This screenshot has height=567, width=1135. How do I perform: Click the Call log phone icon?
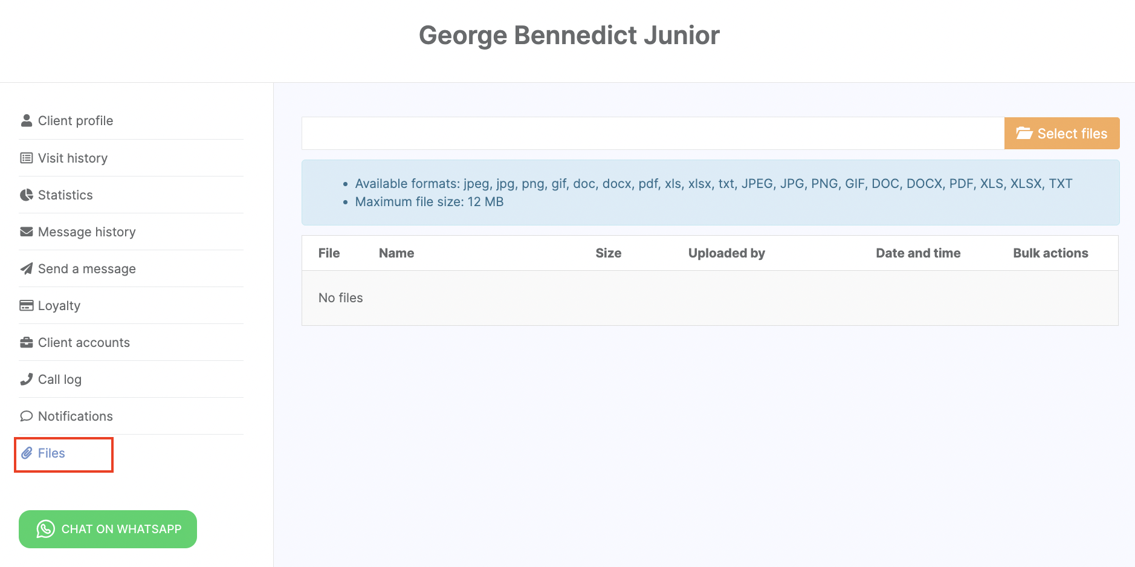point(27,380)
